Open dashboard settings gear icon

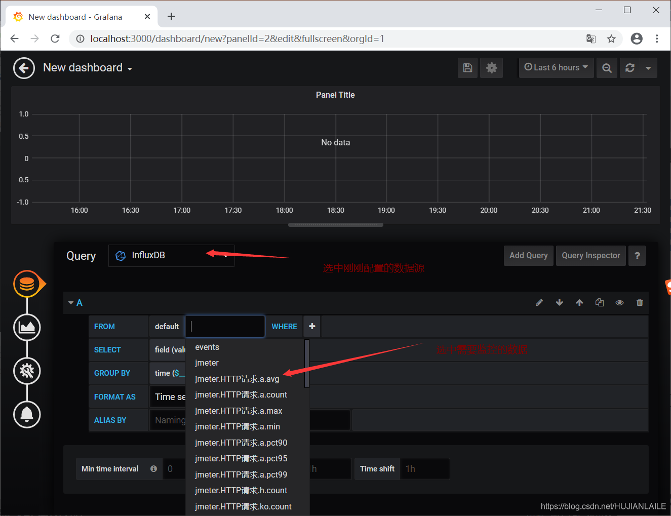(491, 68)
